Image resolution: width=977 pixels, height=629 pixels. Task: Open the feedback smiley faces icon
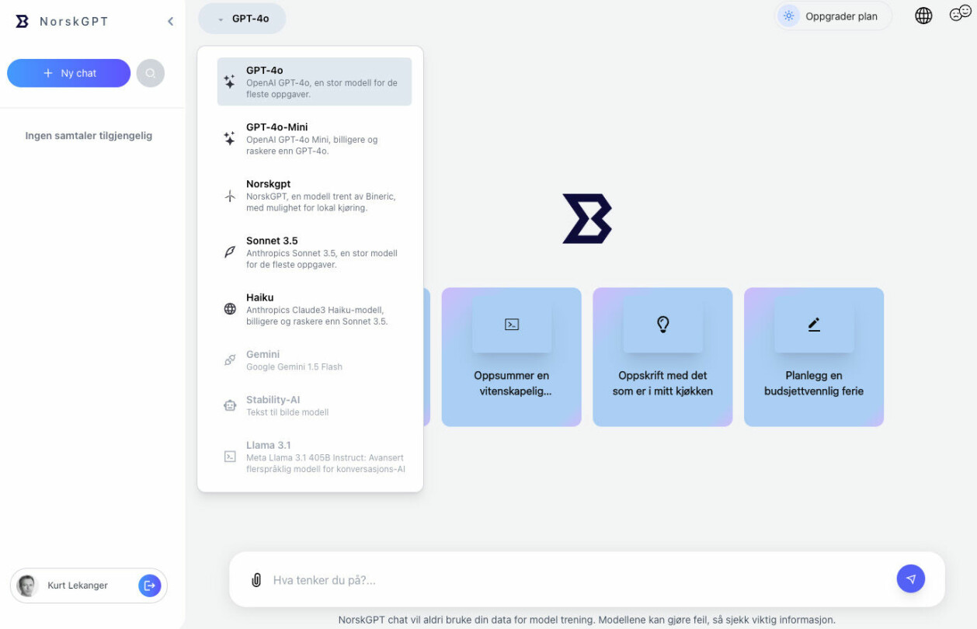[961, 14]
